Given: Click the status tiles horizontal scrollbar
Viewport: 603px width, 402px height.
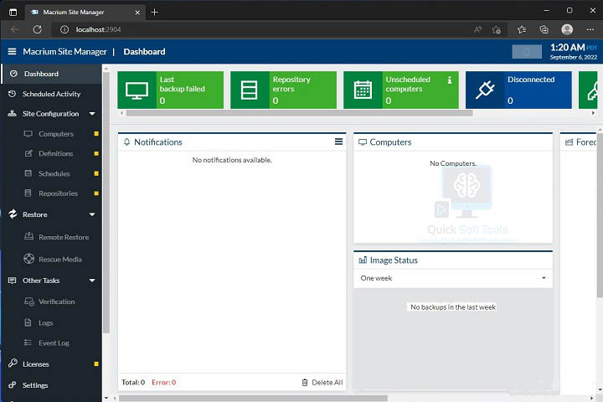Looking at the screenshot, I should point(299,113).
